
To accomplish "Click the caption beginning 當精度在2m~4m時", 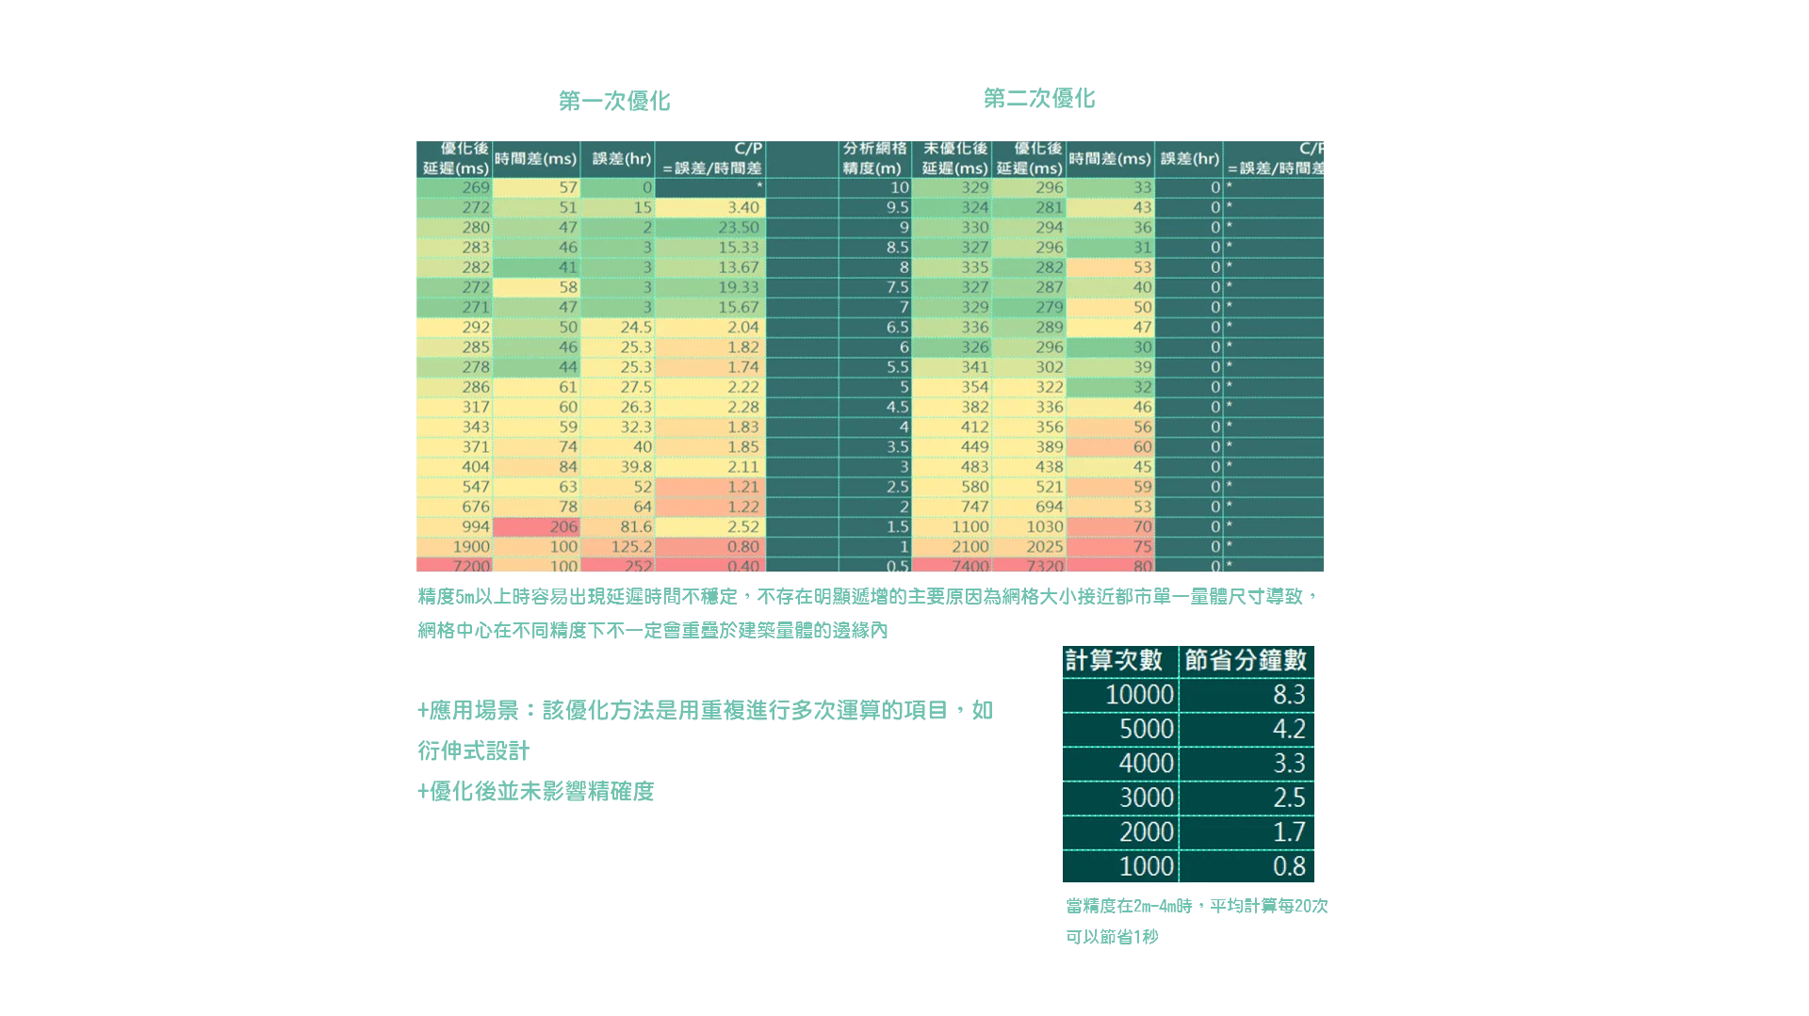I will (1197, 907).
